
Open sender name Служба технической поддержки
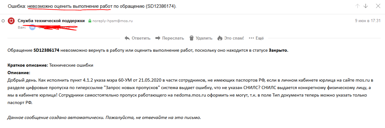51,21
